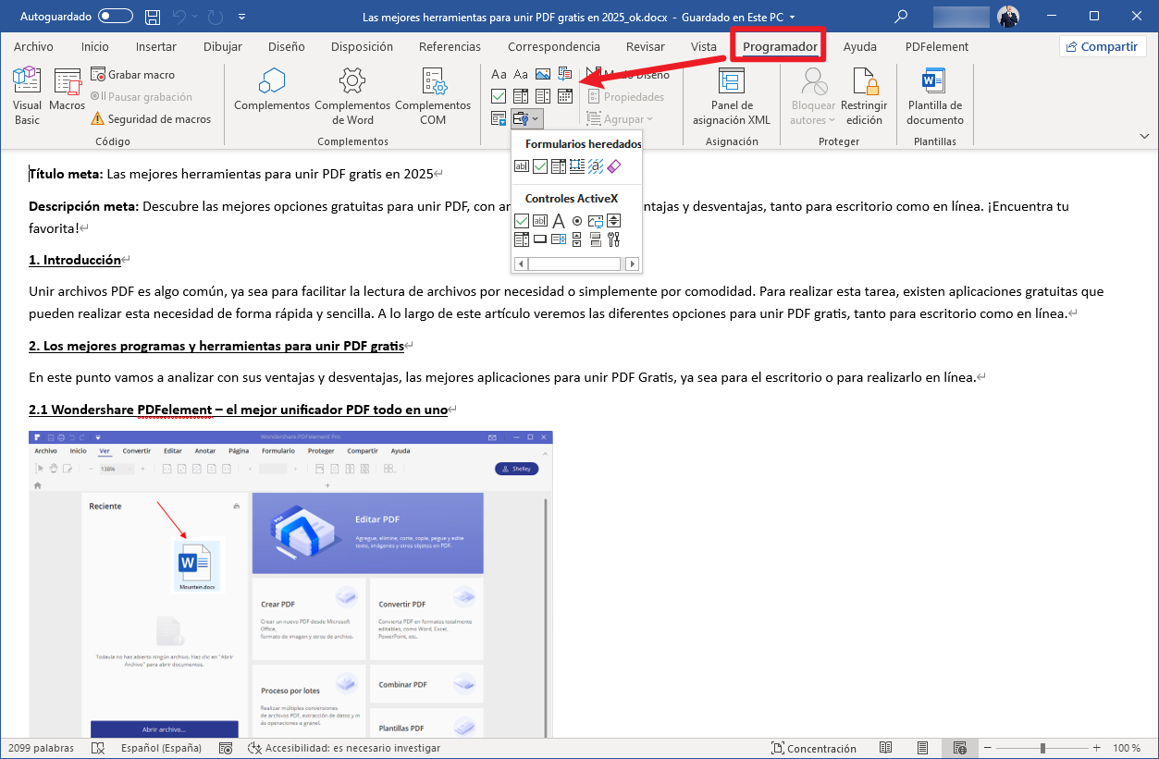Click Grabar macro
The height and width of the screenshot is (759, 1159).
(132, 75)
